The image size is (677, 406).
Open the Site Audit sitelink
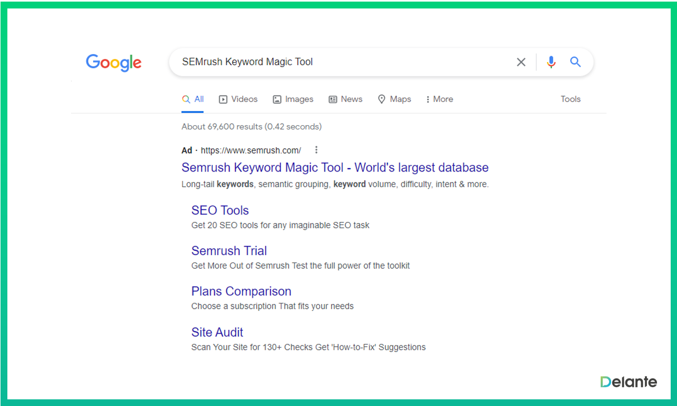[217, 332]
